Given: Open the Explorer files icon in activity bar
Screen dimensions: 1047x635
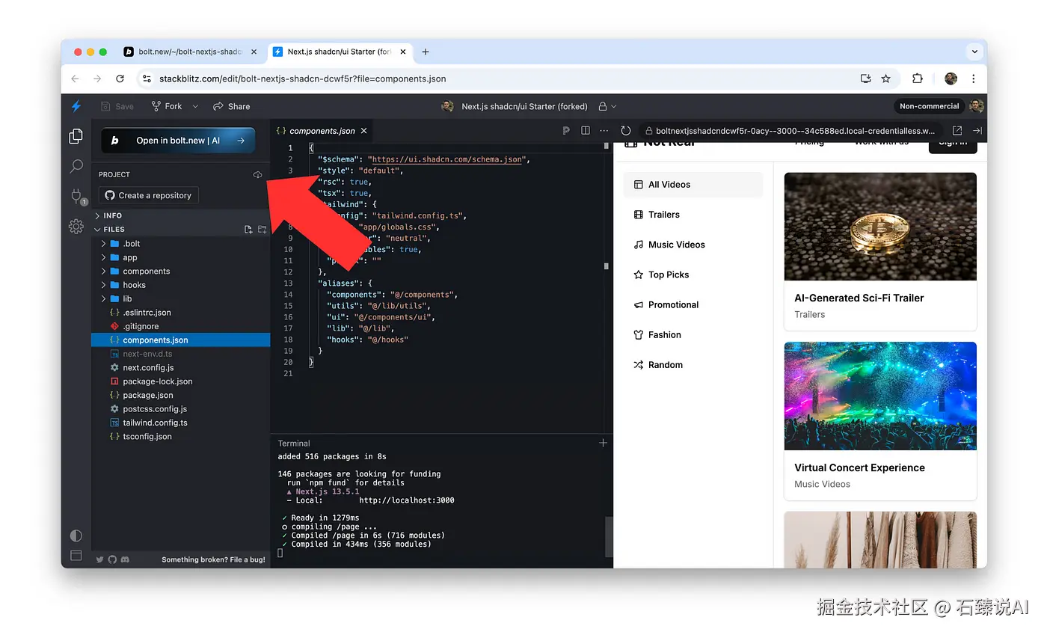Looking at the screenshot, I should [76, 136].
